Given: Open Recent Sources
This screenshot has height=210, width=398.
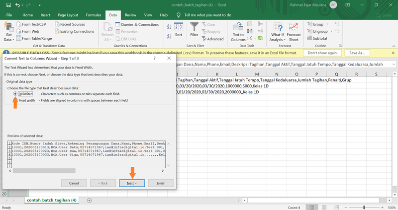Looking at the screenshot, I should click(70, 24).
